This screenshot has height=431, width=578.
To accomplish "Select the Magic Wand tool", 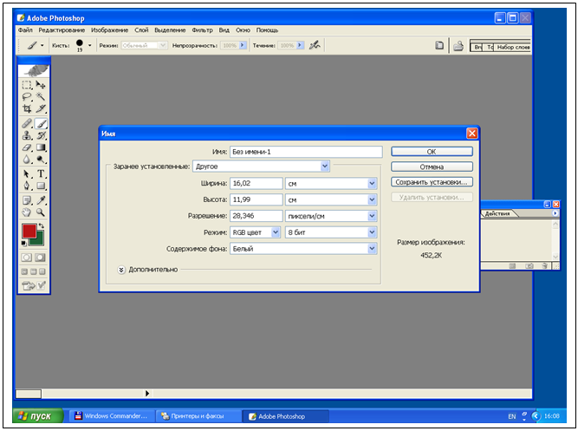I will click(x=41, y=97).
